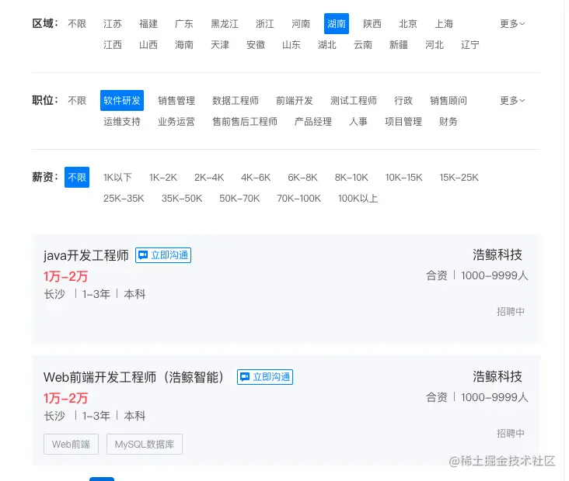Choose 天津 in region filter
This screenshot has height=481, width=569.
tap(220, 45)
